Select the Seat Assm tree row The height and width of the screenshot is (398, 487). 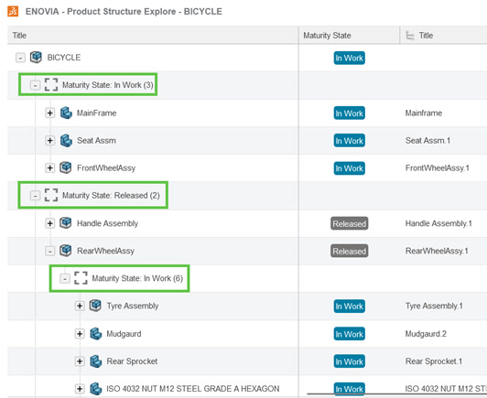pyautogui.click(x=97, y=140)
